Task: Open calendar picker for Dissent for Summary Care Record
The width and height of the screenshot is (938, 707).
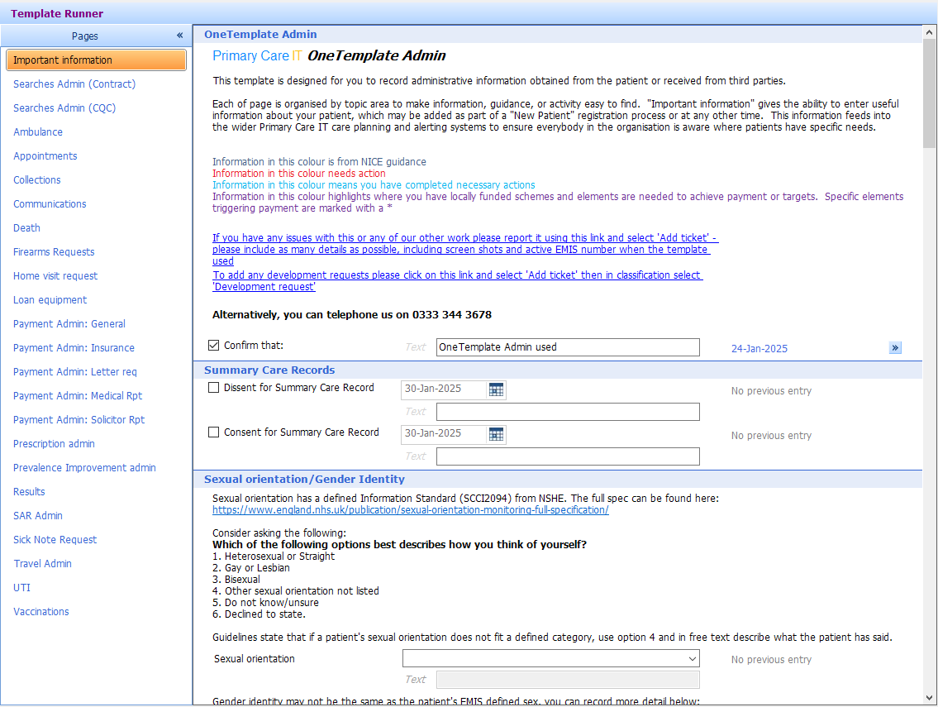Action: (x=496, y=389)
